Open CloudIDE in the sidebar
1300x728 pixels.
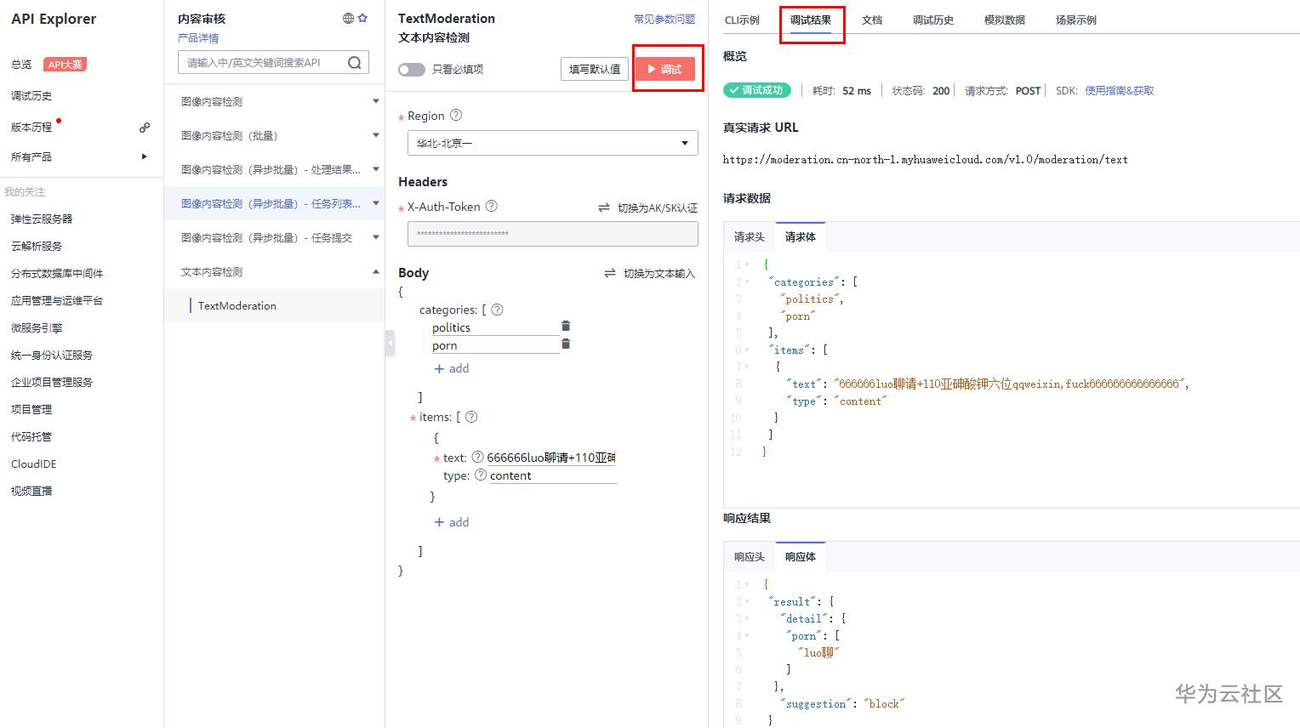pos(33,464)
